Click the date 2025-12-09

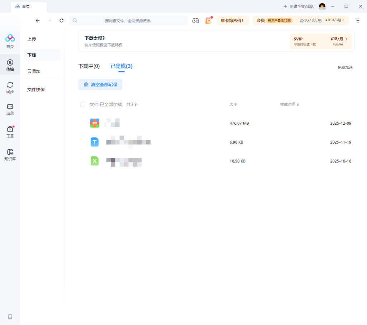click(x=340, y=123)
